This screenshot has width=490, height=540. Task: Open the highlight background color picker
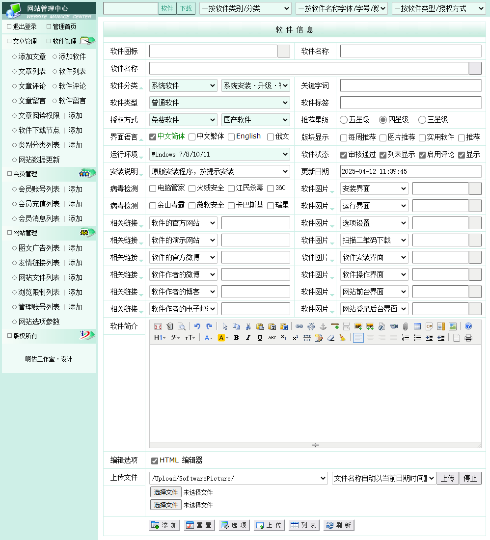click(223, 338)
